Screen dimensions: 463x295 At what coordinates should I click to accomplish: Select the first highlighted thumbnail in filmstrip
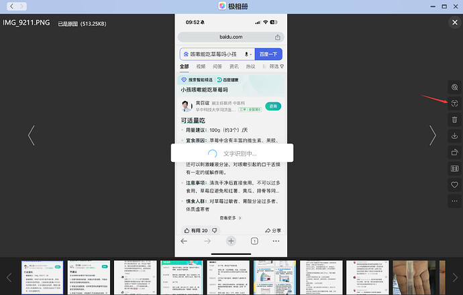tap(42, 277)
